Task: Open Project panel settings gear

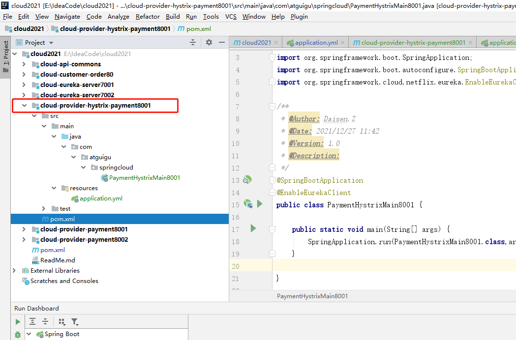Action: tap(209, 42)
